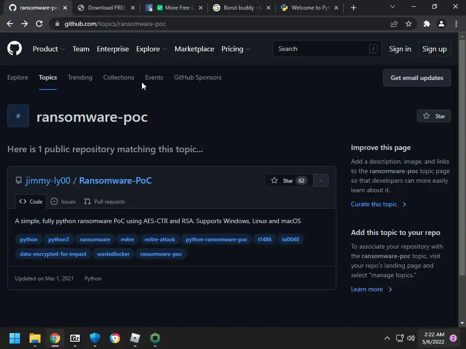466x349 pixels.
Task: Open the Chrome profile avatar icon
Action: [x=441, y=24]
